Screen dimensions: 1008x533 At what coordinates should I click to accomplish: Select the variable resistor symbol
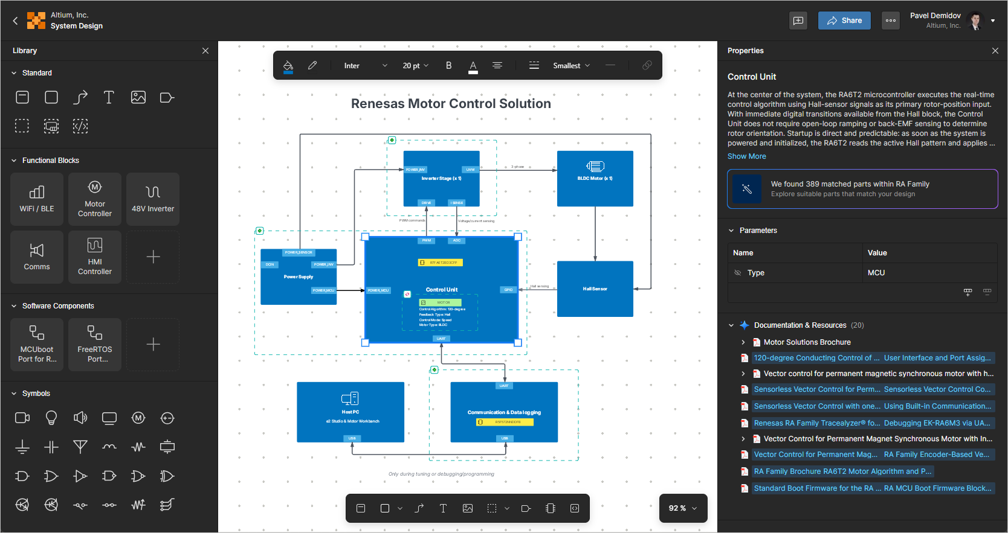(x=138, y=505)
